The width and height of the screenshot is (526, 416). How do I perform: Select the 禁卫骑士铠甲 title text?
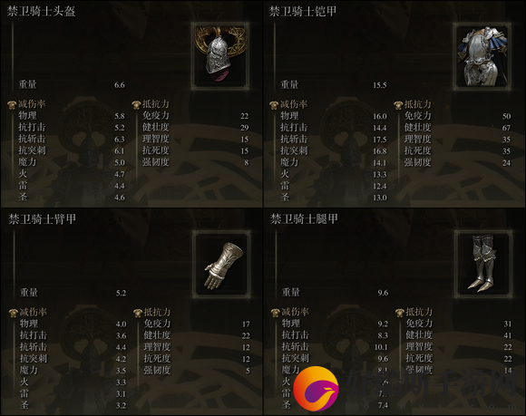tap(303, 12)
